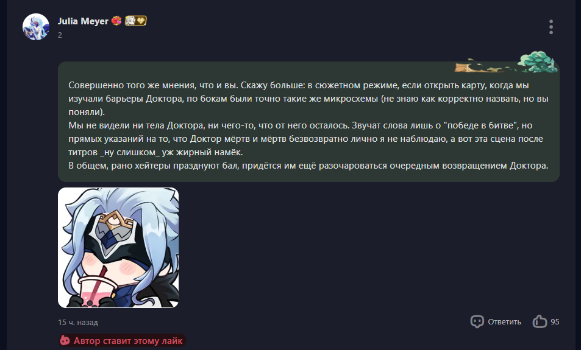Click the last sentence starting 'В общем, рано хейтеры'

click(x=308, y=166)
